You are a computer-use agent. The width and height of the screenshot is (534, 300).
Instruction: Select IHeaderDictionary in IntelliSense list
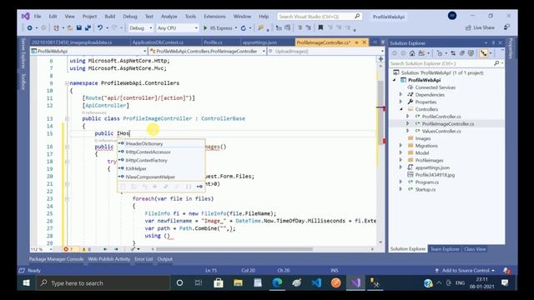pyautogui.click(x=161, y=143)
